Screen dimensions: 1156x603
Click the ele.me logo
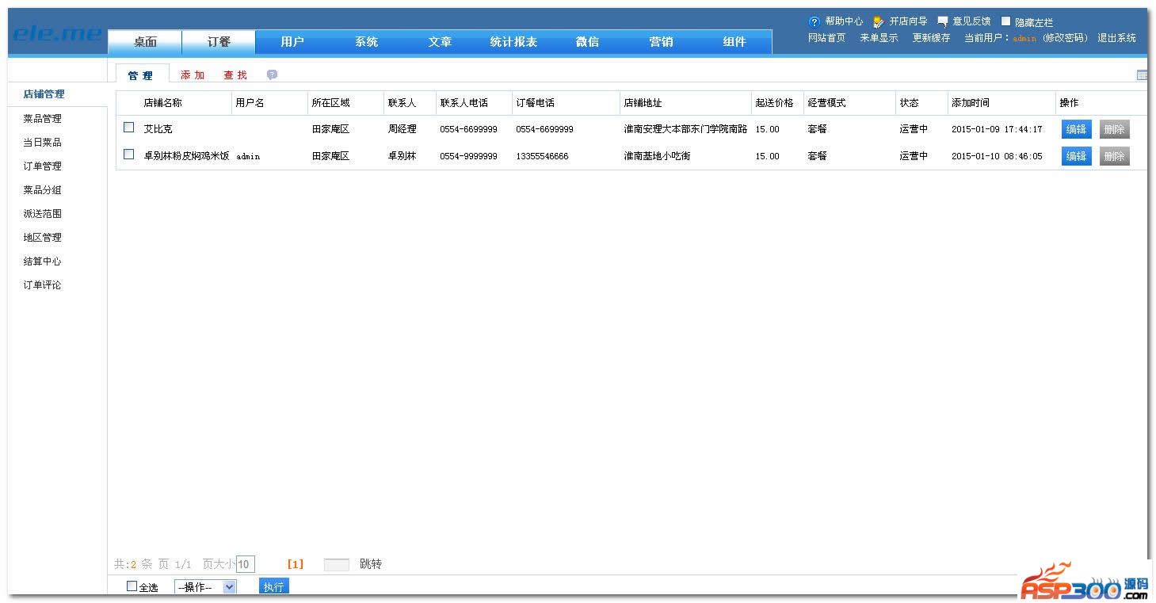point(57,34)
